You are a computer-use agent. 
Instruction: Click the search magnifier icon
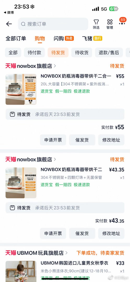pos(23,24)
